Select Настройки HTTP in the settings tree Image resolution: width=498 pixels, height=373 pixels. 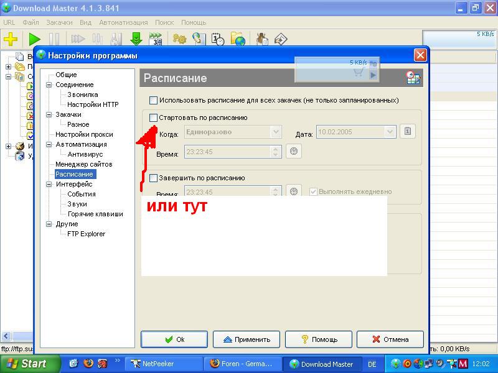coord(93,104)
